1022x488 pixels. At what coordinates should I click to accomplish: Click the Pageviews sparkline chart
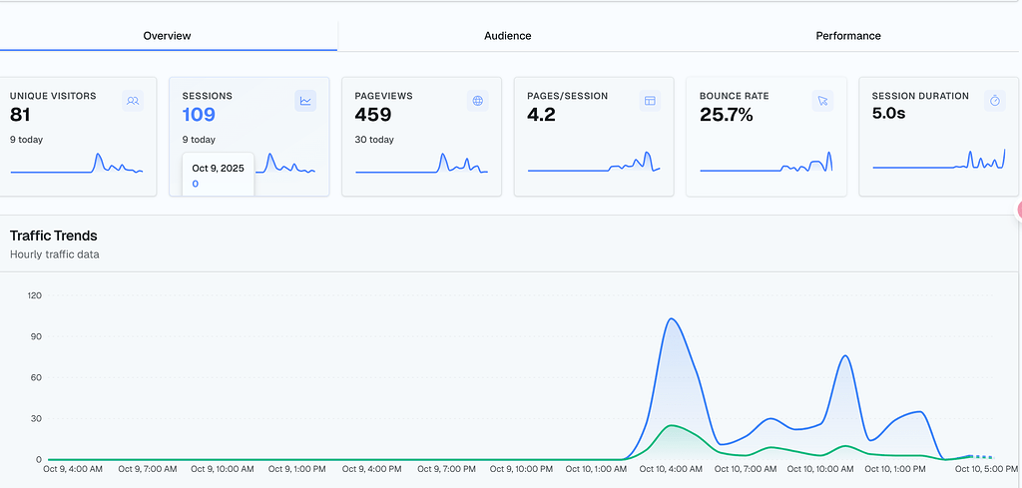click(x=422, y=164)
